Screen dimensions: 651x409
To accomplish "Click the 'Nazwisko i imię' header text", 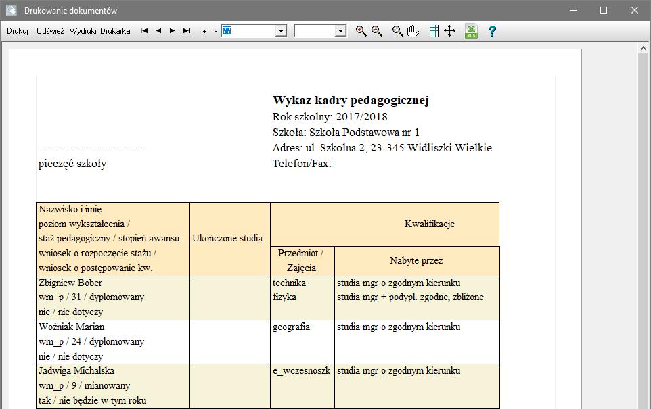I will click(70, 210).
